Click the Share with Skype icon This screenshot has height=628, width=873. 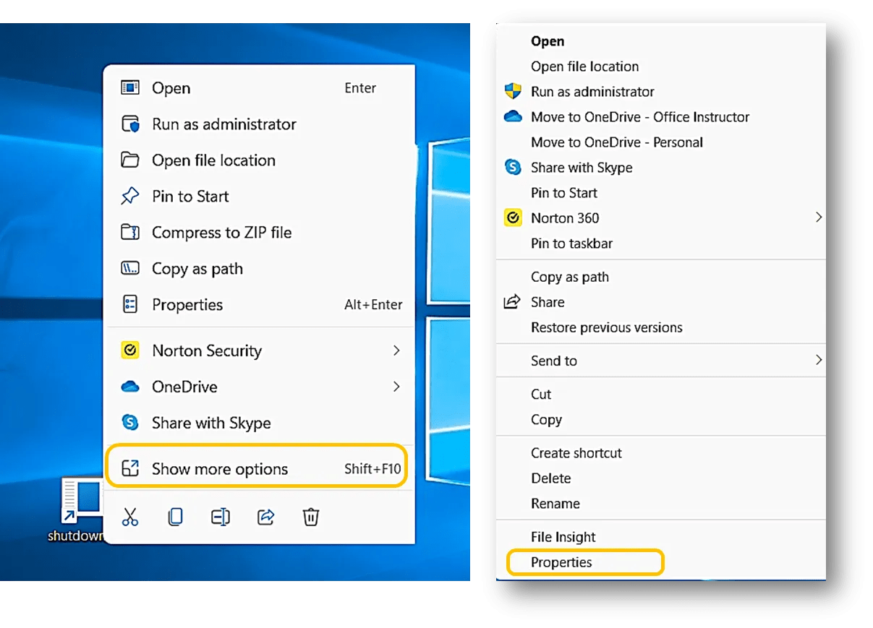130,423
